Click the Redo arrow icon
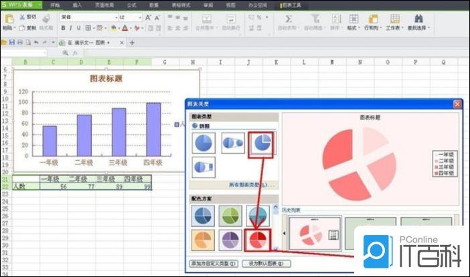The height and width of the screenshot is (277, 470). 44,43
